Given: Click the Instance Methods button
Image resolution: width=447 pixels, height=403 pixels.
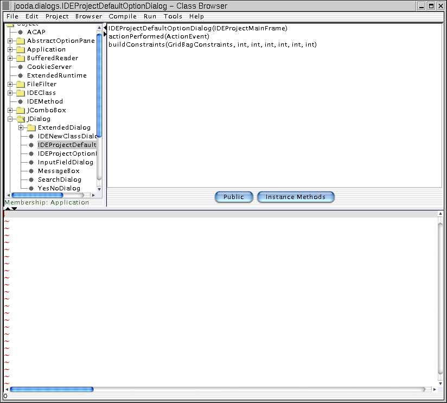Looking at the screenshot, I should (296, 197).
